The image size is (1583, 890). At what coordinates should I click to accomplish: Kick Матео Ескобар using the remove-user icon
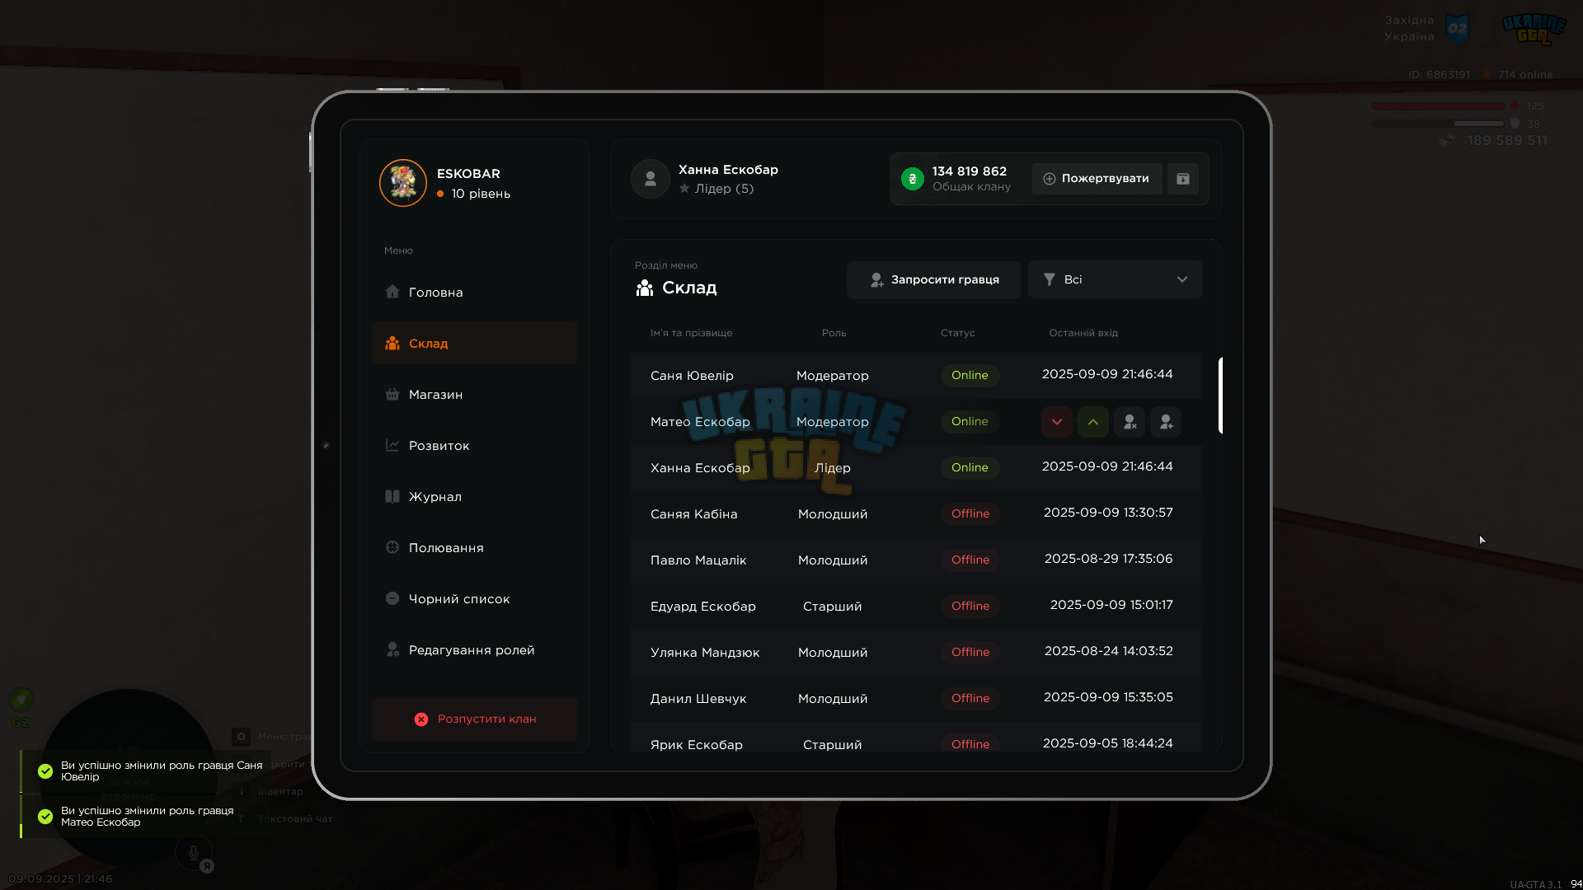(1130, 422)
